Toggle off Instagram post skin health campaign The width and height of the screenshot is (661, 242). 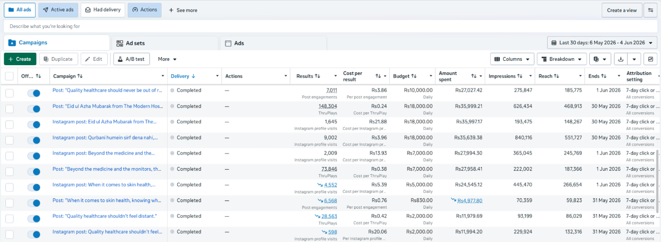pyautogui.click(x=33, y=188)
